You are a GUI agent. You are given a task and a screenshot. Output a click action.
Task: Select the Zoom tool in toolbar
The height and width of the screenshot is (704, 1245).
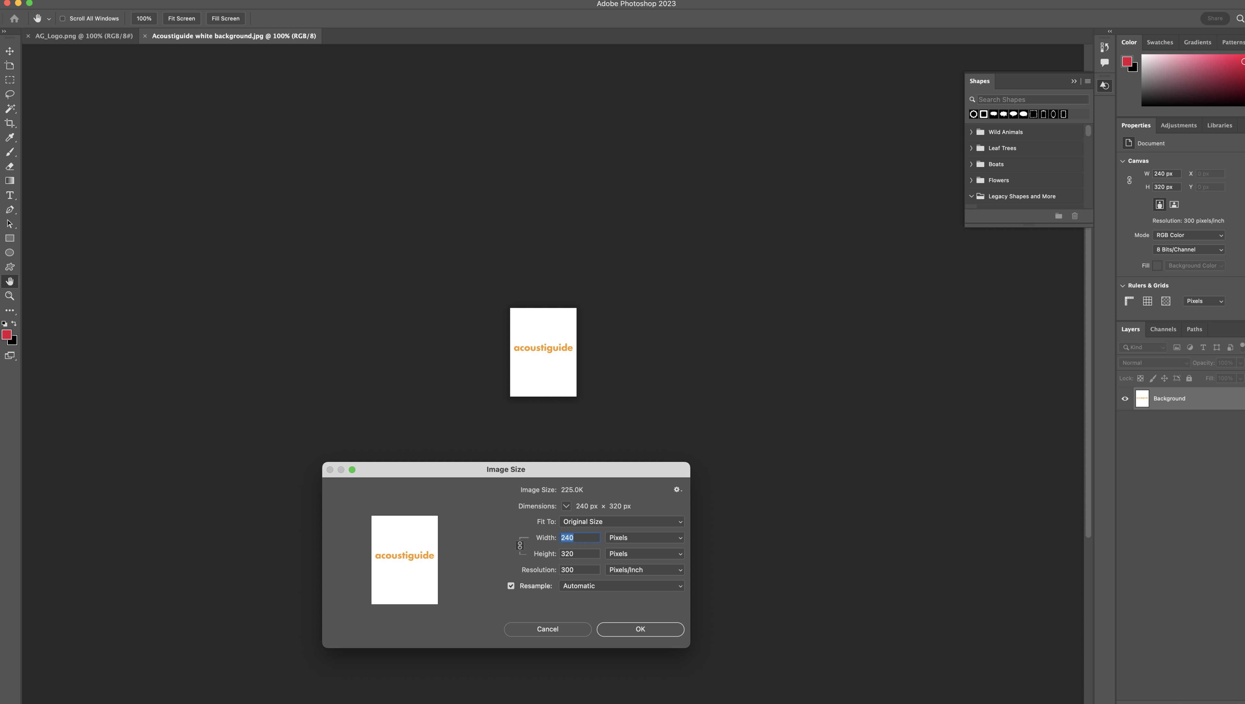point(10,296)
